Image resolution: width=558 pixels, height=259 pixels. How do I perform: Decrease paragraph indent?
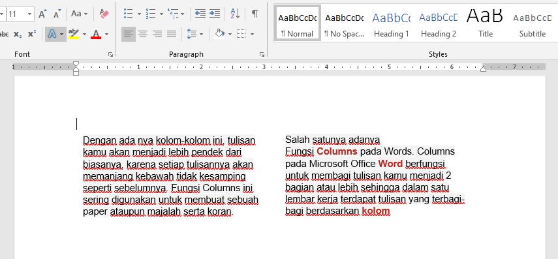coord(200,14)
